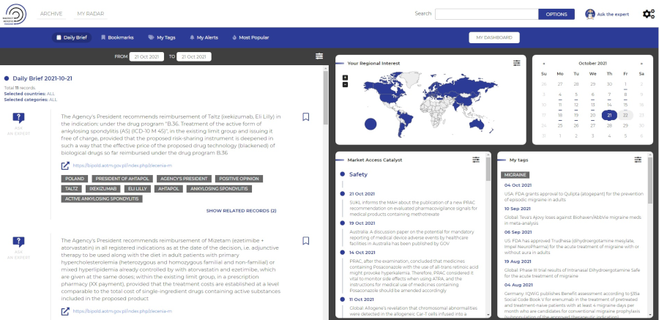The height and width of the screenshot is (320, 659).
Task: Go to previous month in calendar
Action: [544, 64]
